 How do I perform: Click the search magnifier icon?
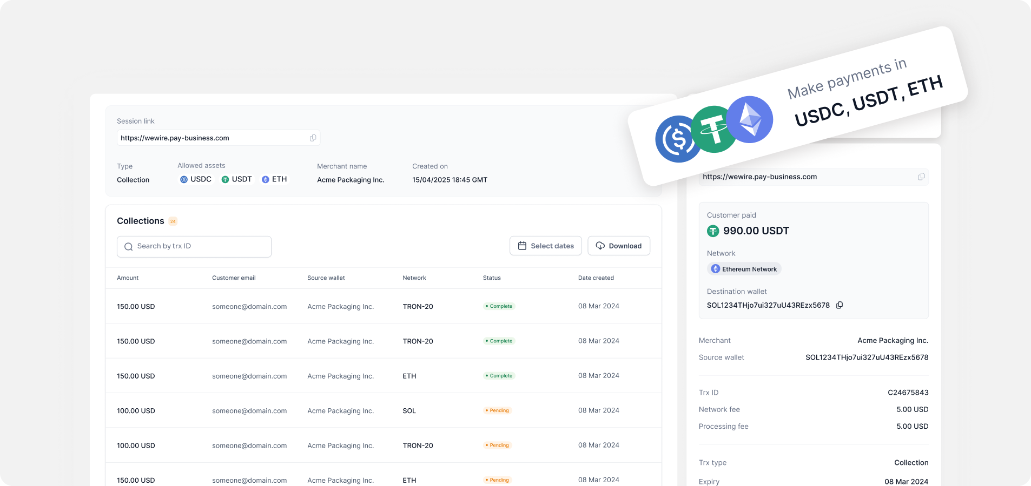pos(128,247)
